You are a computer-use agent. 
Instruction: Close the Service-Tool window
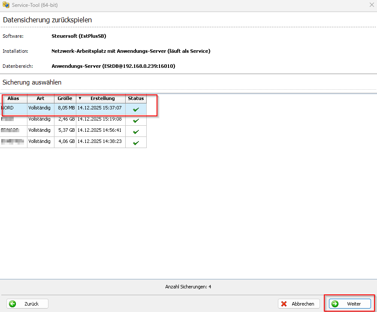[371, 5]
